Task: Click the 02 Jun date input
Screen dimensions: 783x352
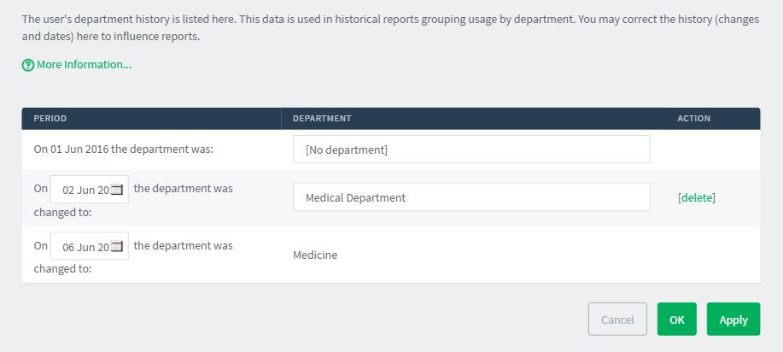Action: pyautogui.click(x=90, y=190)
